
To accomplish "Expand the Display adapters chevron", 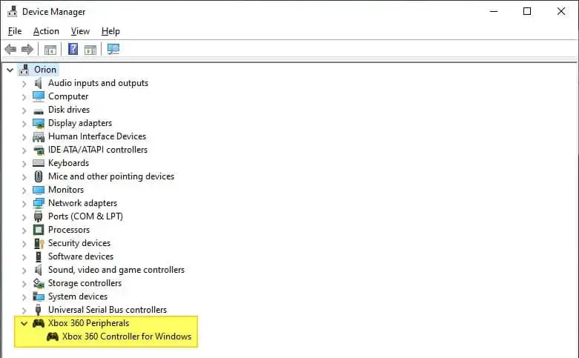I will coord(24,124).
